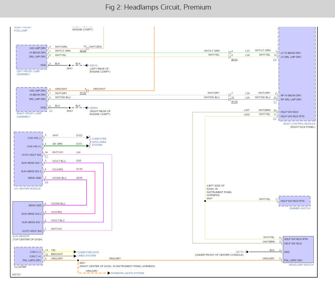Viewport: 335px width, 288px height.
Task: Select the D101 circuit label
Action: [79, 144]
